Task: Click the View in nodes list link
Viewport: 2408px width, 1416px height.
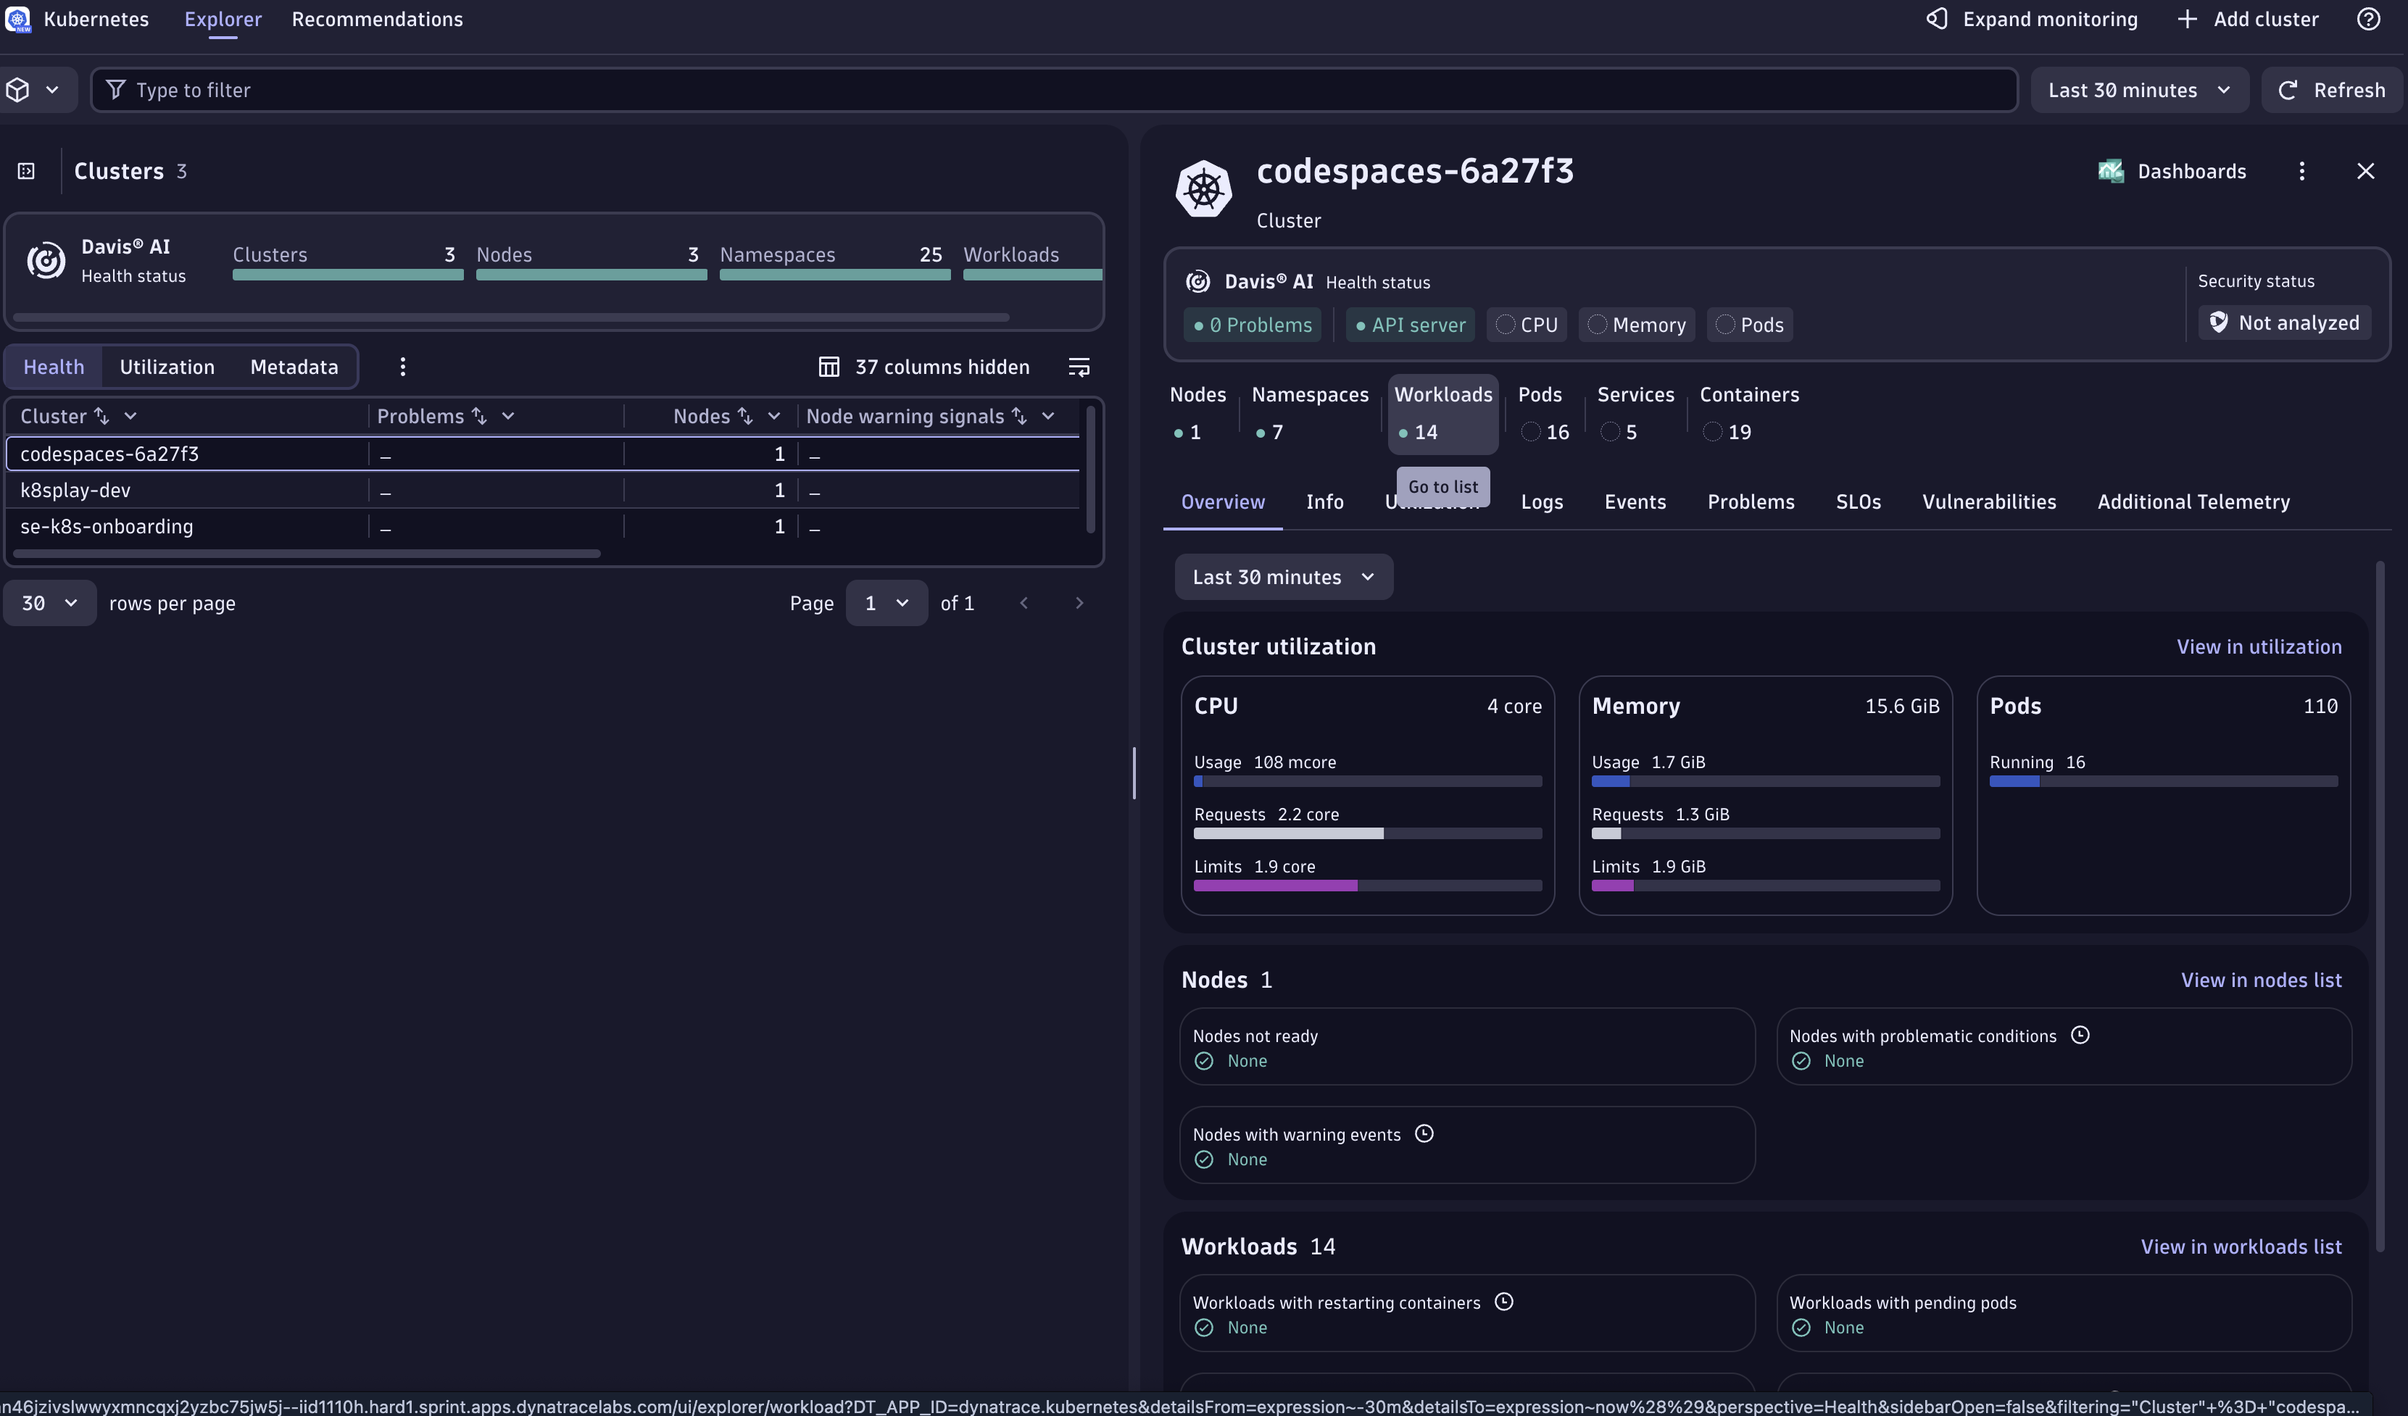Action: tap(2260, 980)
